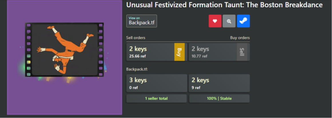Click the magnifier inspect icon

(x=229, y=21)
